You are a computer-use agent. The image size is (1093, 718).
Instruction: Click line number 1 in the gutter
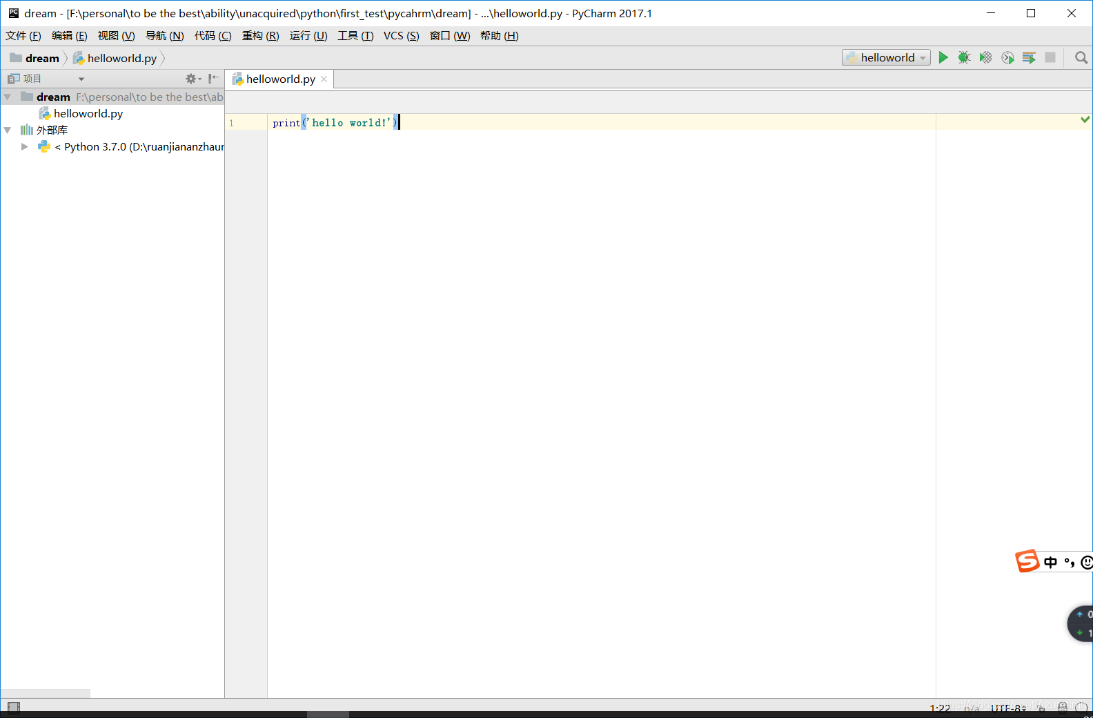click(232, 123)
